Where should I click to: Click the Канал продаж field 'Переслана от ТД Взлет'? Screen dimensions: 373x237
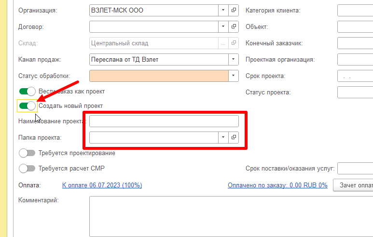click(x=159, y=59)
